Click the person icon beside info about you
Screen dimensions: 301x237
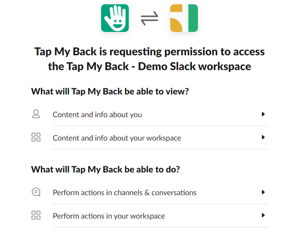(36, 114)
